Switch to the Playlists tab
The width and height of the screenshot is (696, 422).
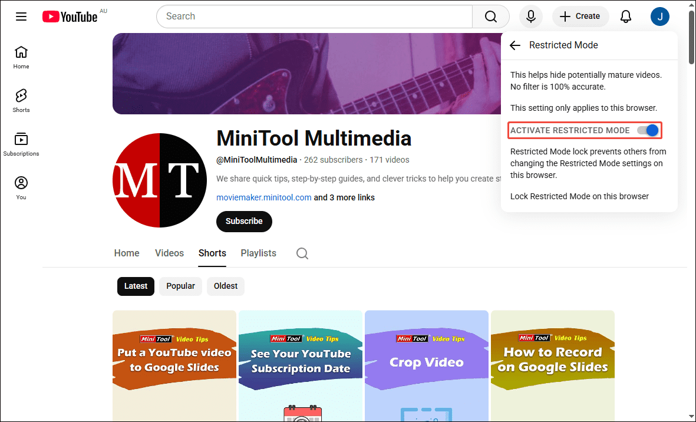(x=258, y=253)
